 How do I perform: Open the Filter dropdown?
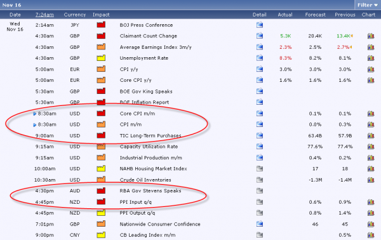pyautogui.click(x=368, y=5)
